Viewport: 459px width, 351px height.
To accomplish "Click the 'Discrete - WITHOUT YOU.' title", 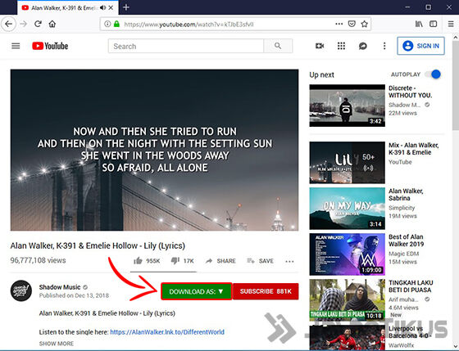I will point(410,92).
